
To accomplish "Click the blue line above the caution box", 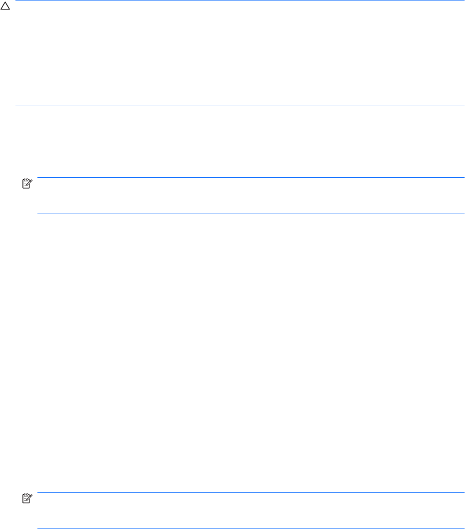I will click(x=240, y=0).
